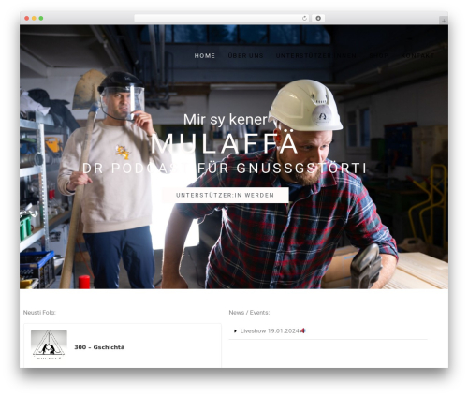Visit the SHOP page
The height and width of the screenshot is (396, 468).
tap(378, 56)
